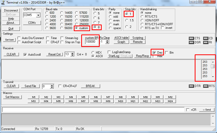Toggle the LogDateStamp checkbox
Viewport: 217px width, 133px height.
click(x=109, y=52)
